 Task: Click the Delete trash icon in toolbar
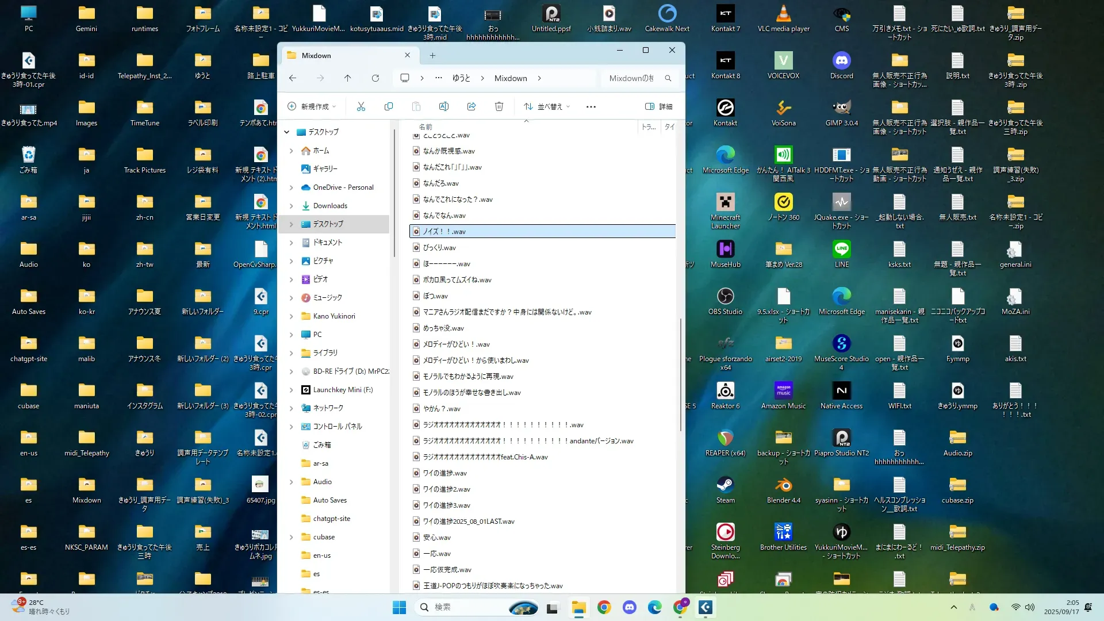[x=499, y=106]
